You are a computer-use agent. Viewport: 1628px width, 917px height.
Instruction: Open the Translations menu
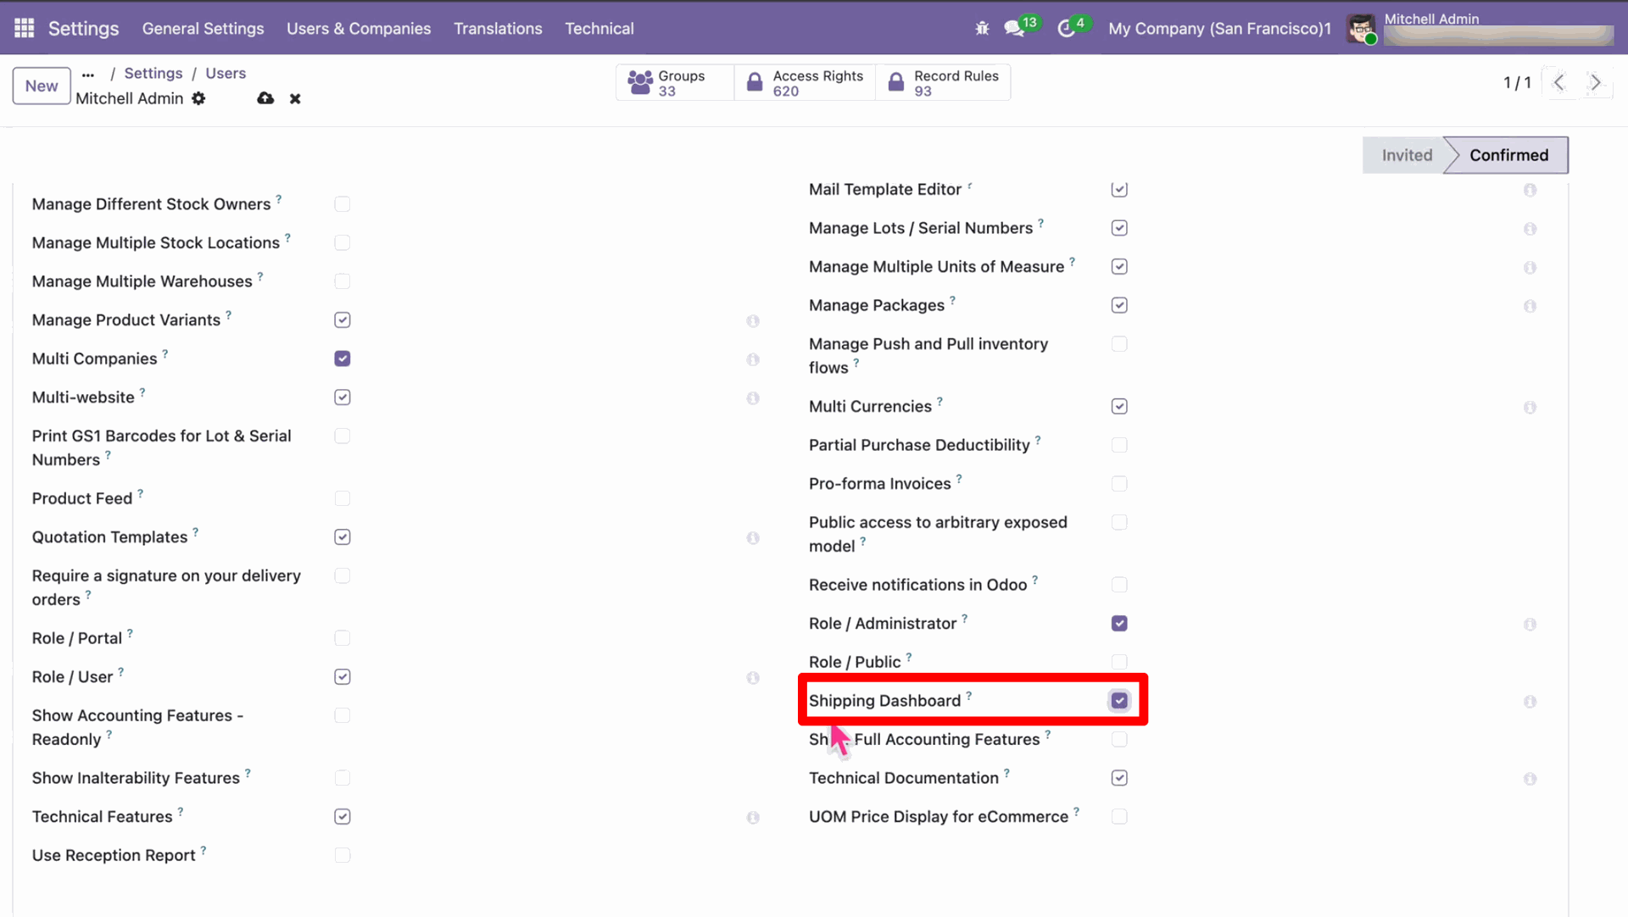pos(498,29)
